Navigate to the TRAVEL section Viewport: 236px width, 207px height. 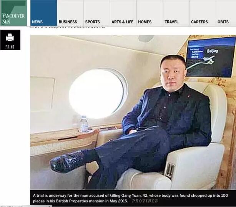click(171, 22)
